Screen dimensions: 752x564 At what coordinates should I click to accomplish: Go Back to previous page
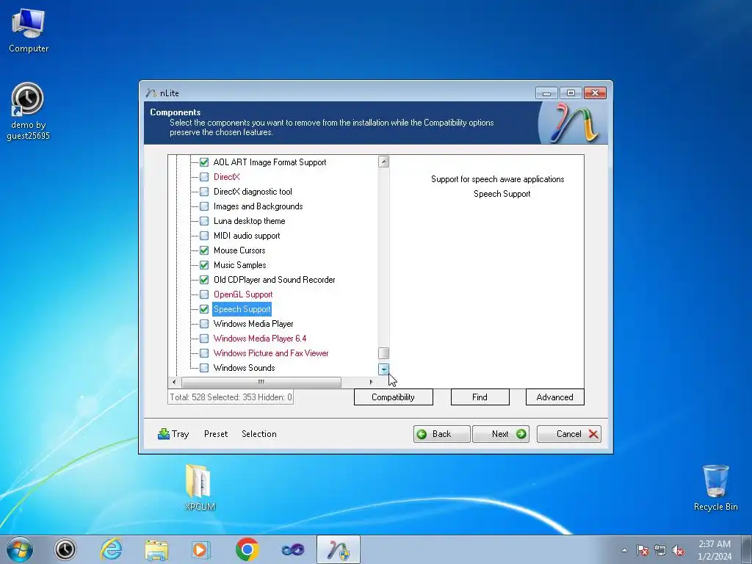(441, 434)
